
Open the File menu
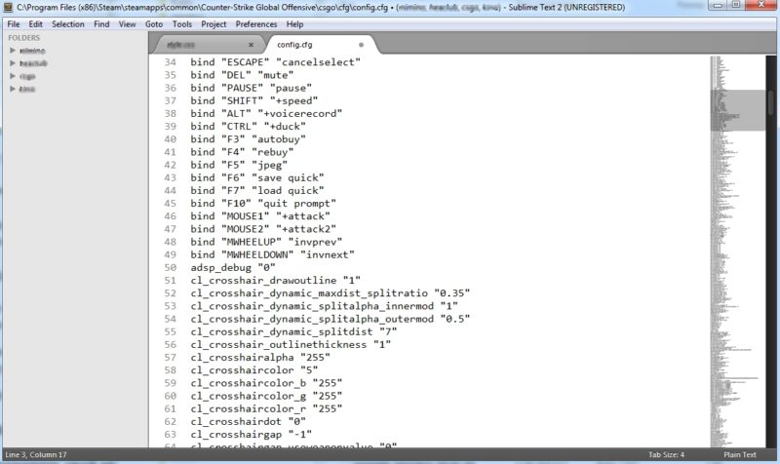click(12, 23)
